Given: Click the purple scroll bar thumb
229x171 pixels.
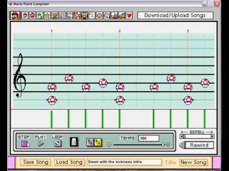Looking at the screenshot, I should point(184,136).
